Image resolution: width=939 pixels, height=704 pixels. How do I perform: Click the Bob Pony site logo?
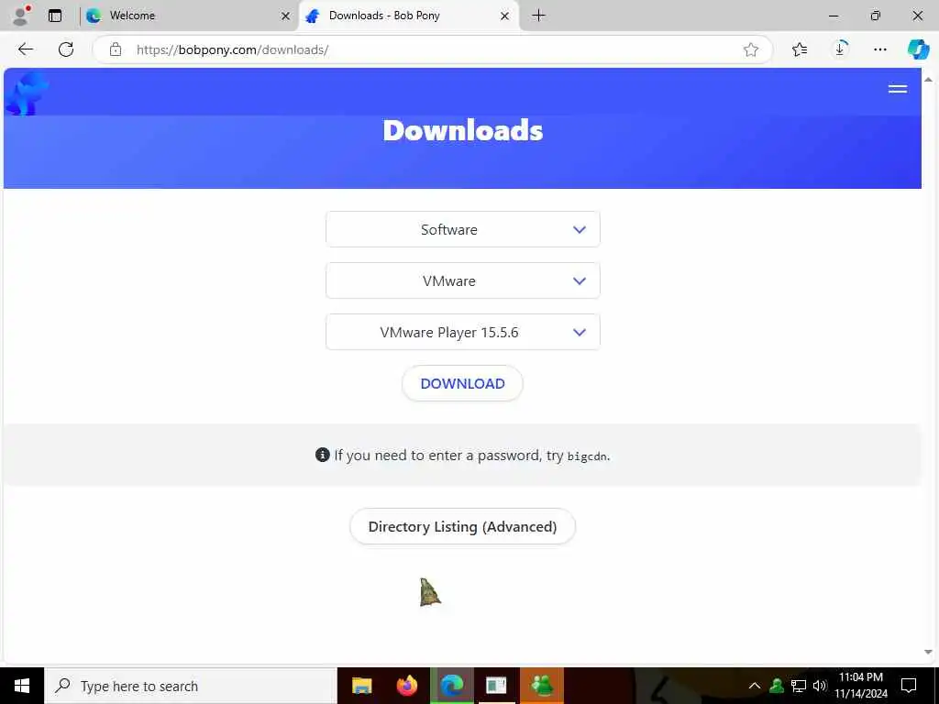[x=27, y=93]
